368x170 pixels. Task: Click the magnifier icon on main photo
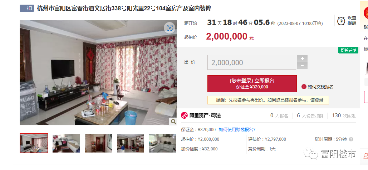[173, 122]
